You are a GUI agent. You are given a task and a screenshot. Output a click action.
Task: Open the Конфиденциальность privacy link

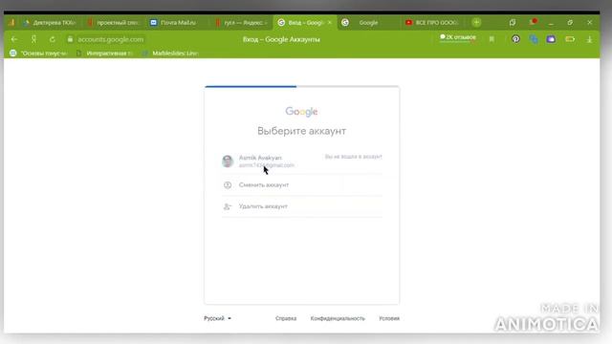(x=338, y=318)
